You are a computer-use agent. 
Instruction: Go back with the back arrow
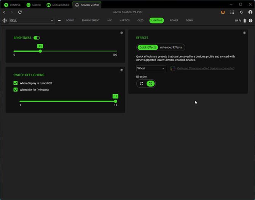click(4, 12)
